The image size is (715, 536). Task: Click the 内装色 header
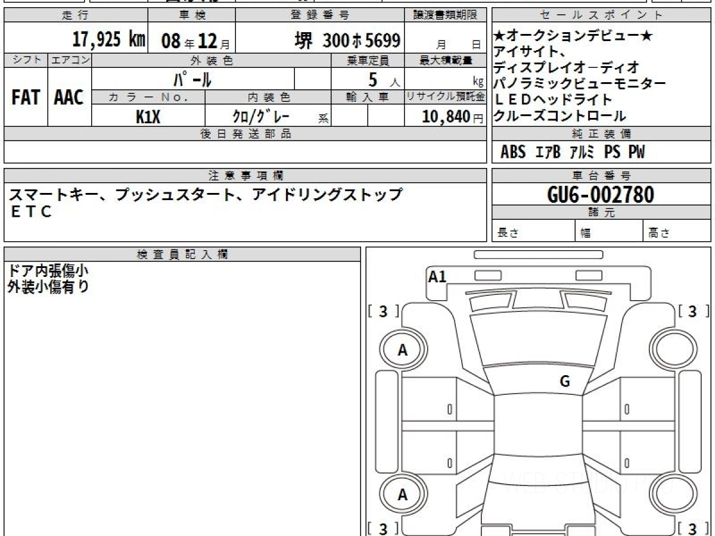coord(268,97)
